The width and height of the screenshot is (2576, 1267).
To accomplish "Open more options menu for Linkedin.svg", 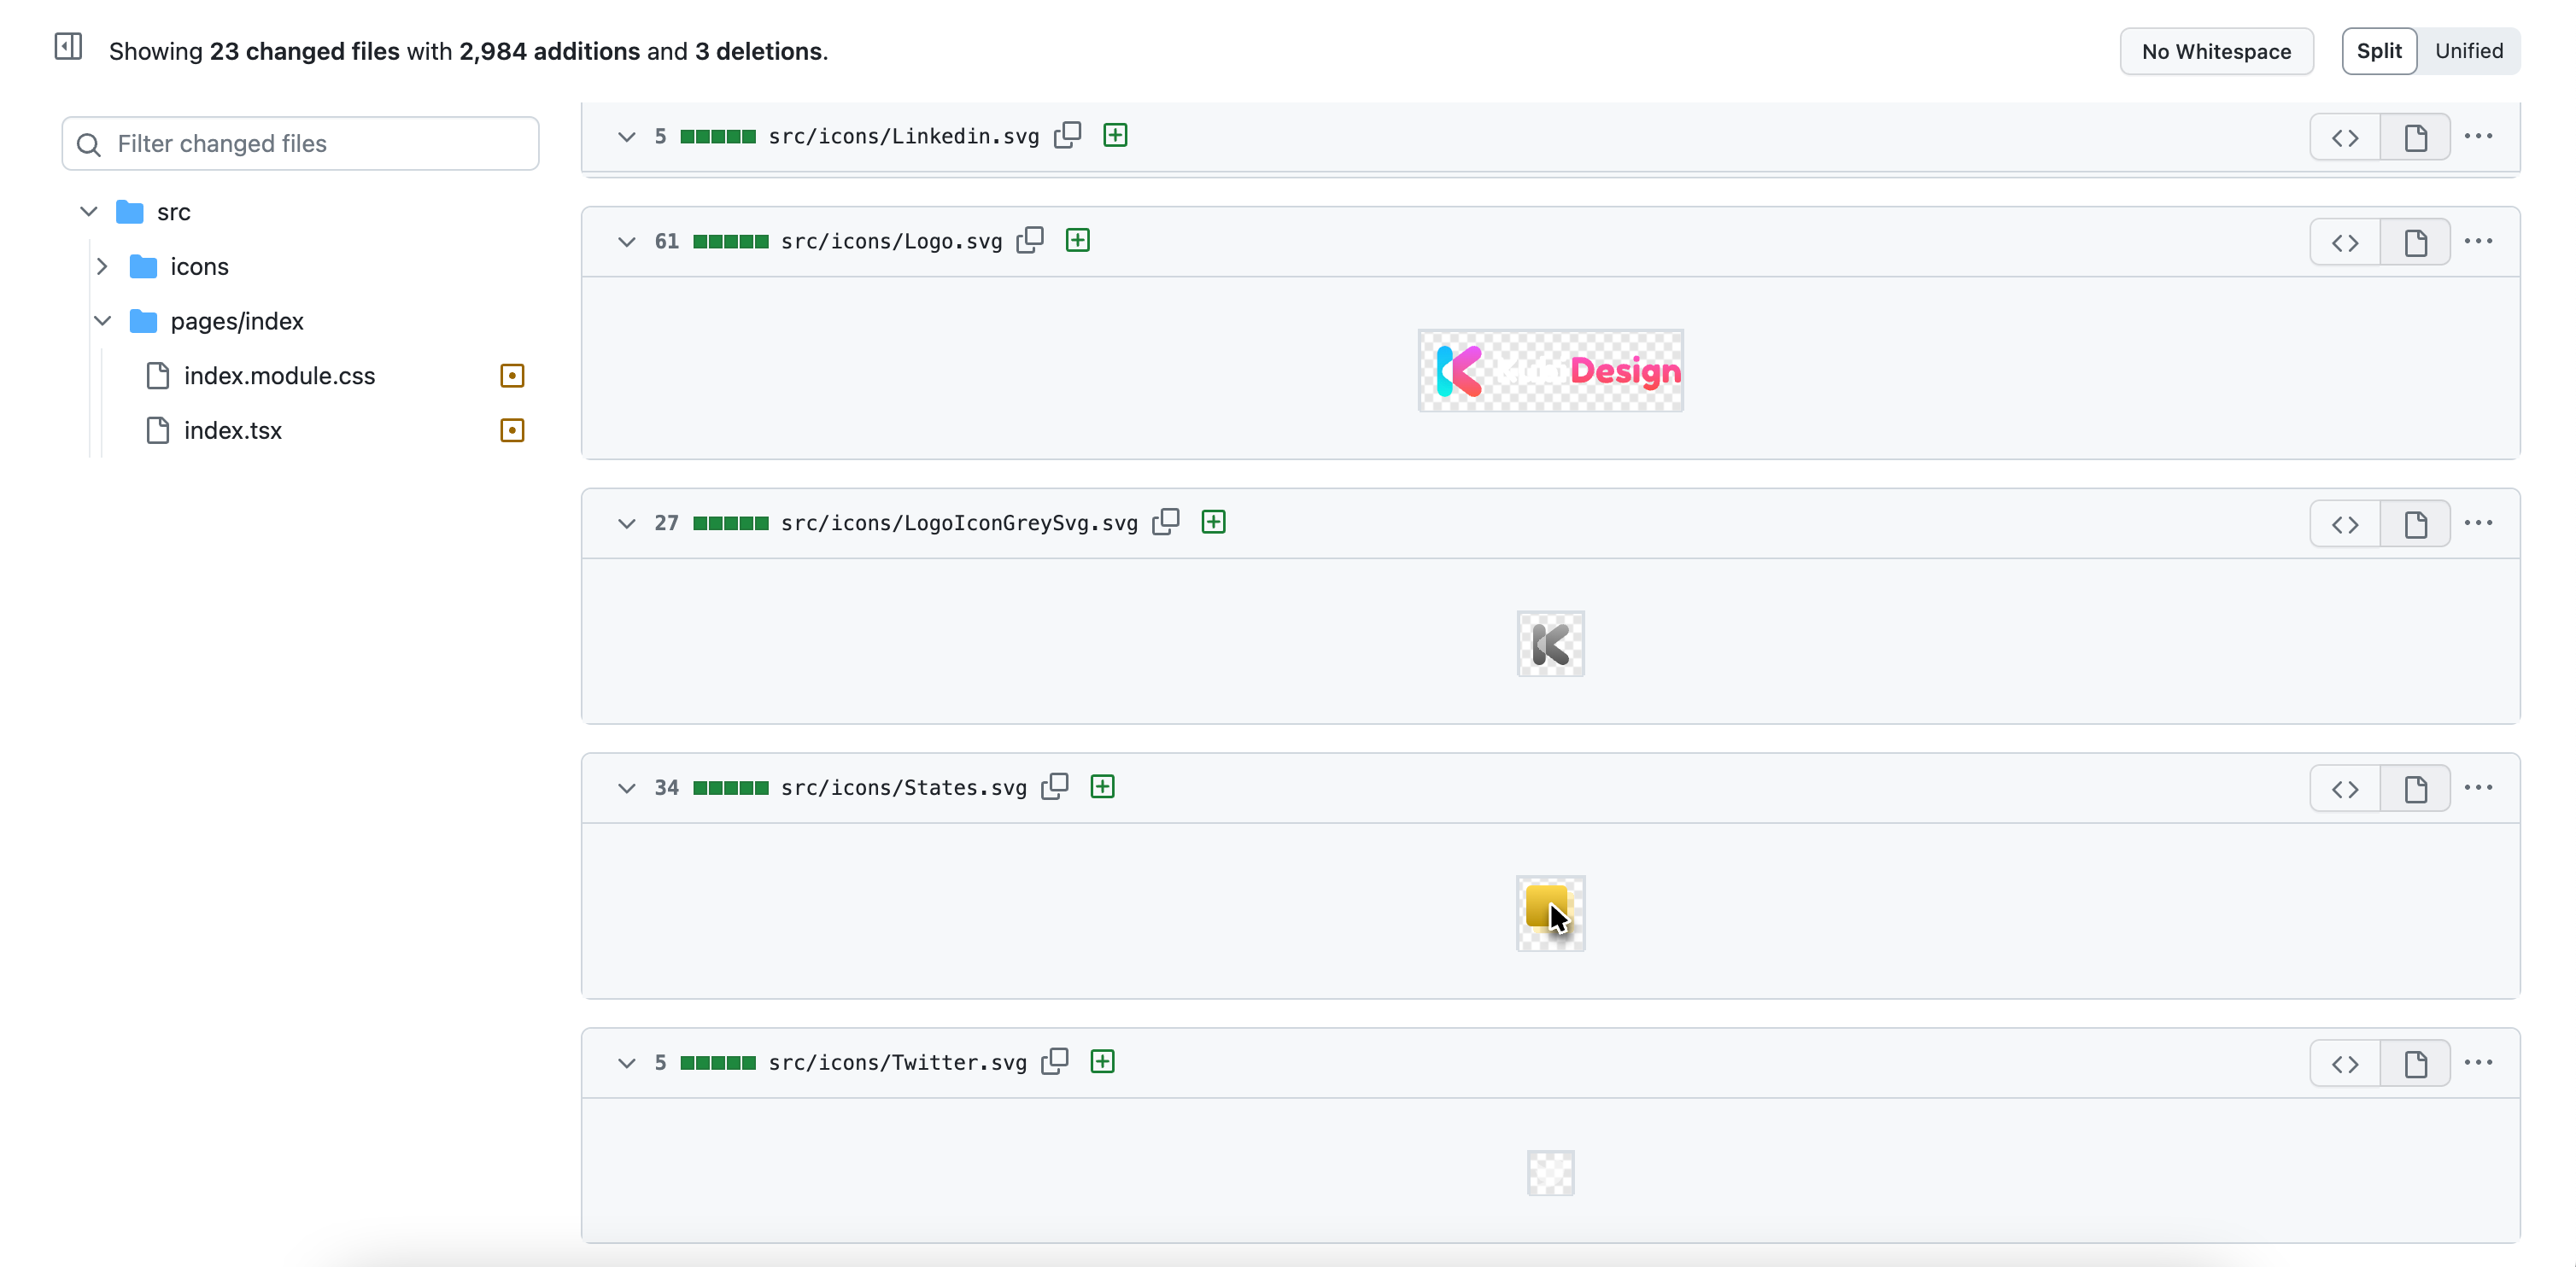I will tap(2478, 137).
